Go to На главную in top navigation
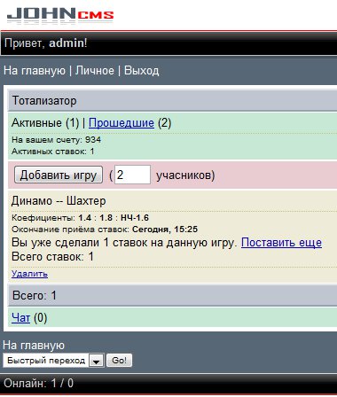This screenshot has width=337, height=397. click(35, 71)
